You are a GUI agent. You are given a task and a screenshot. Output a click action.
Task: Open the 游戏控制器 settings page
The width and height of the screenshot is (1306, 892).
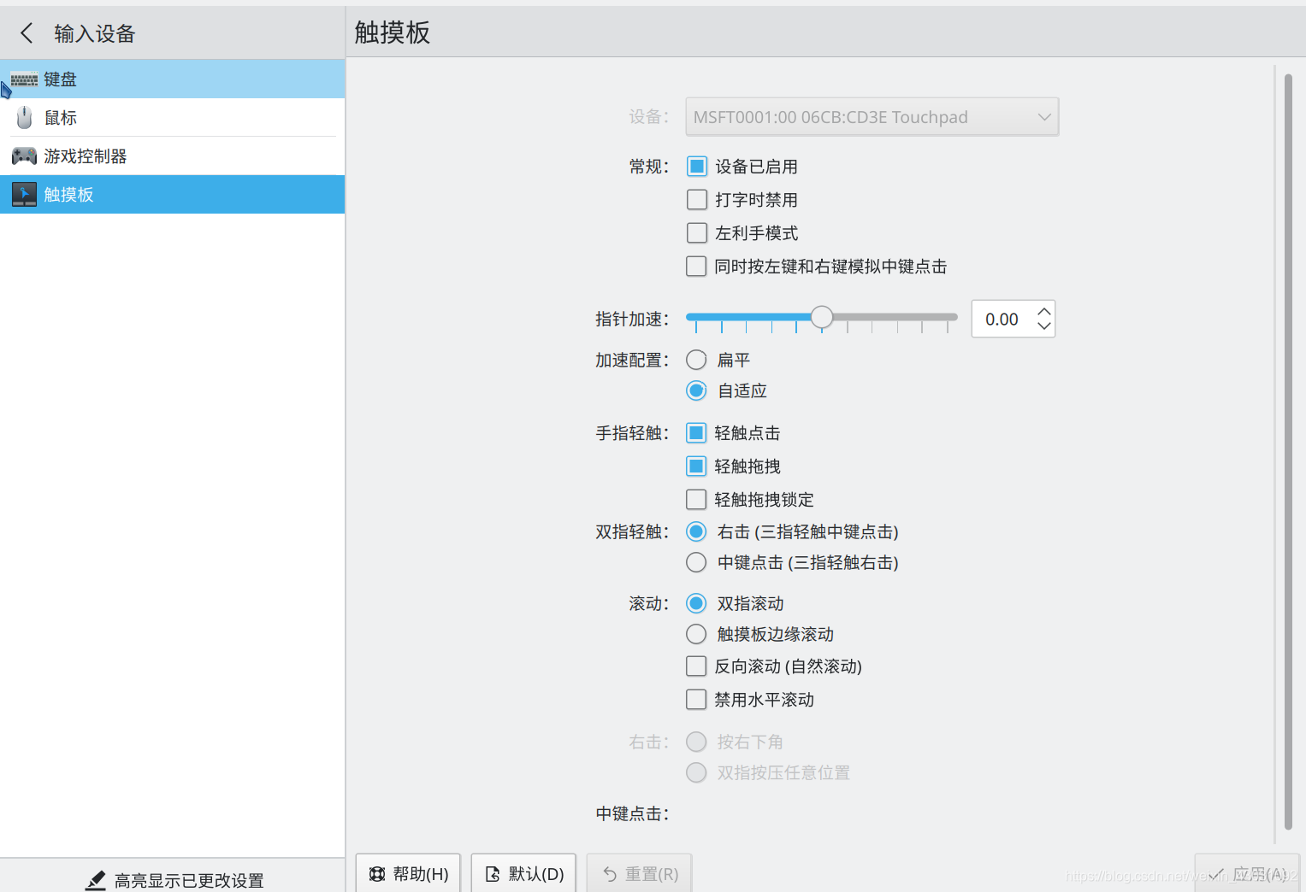point(173,156)
